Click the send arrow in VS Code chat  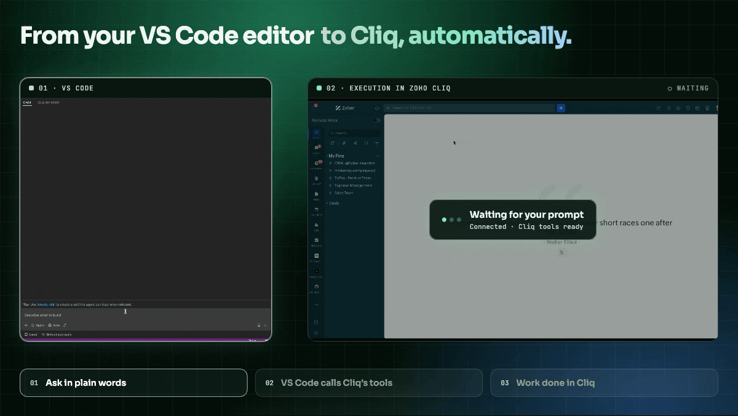click(266, 325)
